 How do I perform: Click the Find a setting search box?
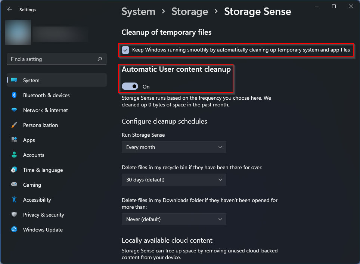coord(52,59)
